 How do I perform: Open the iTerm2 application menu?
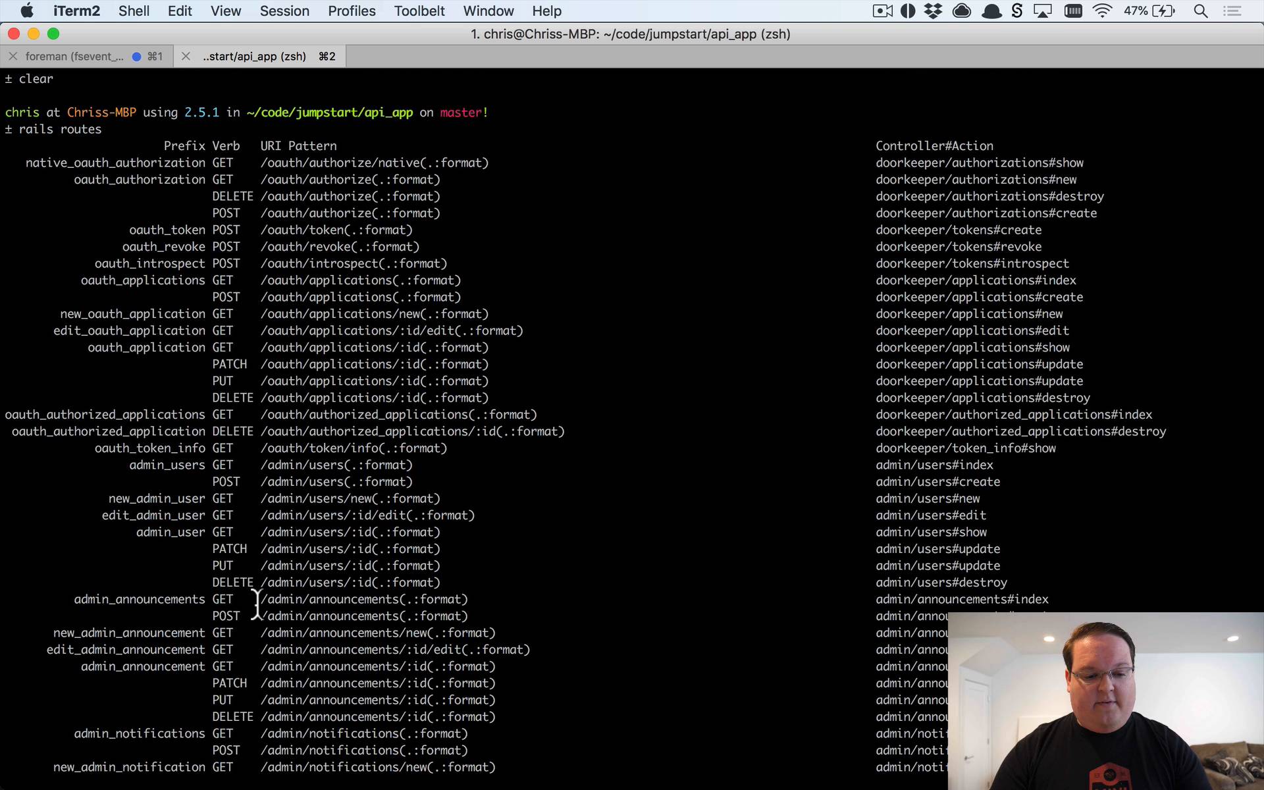(76, 11)
